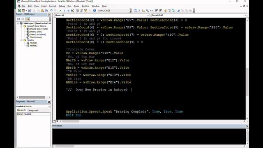Screen dimensions: 263x148
Task: Open the Insert menu
Action: click(x=44, y=6)
